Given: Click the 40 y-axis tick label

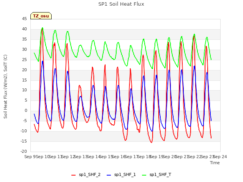Looking at the screenshot, I should coord(24,29).
